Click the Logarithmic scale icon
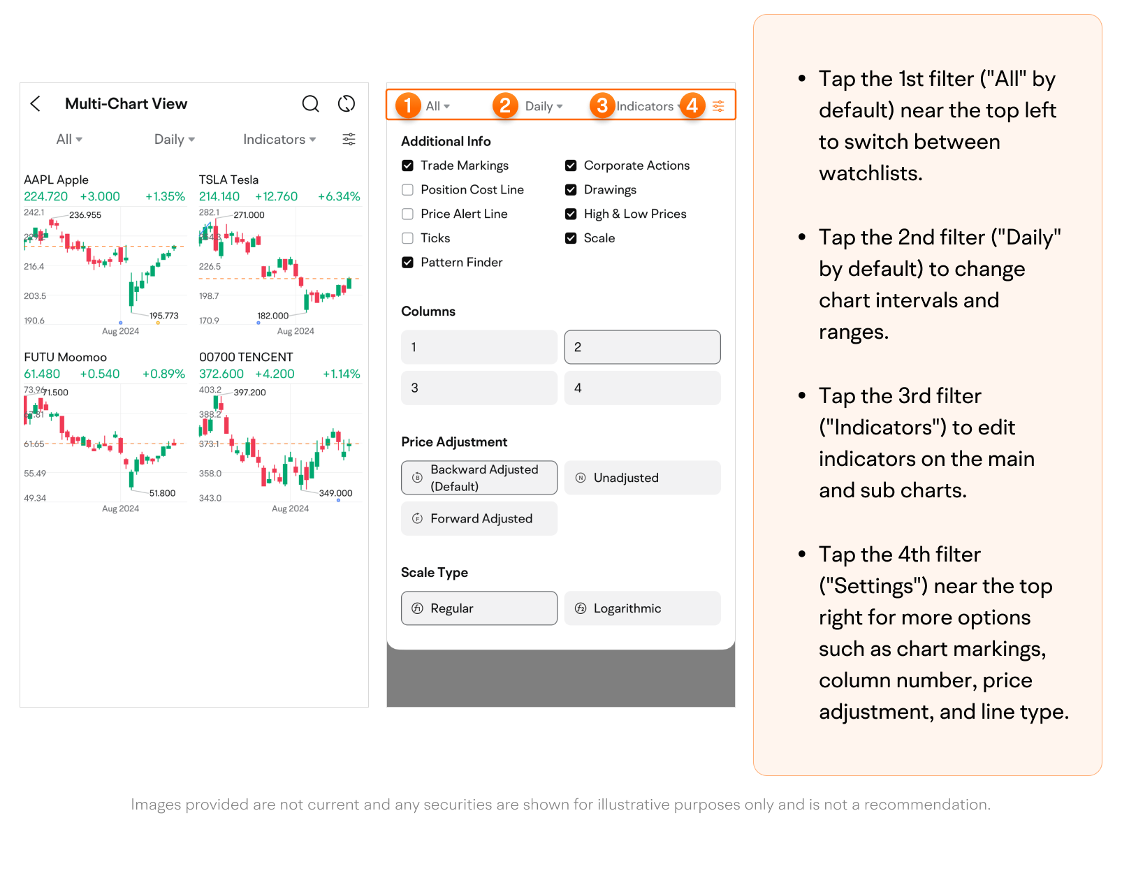The height and width of the screenshot is (871, 1122). point(581,608)
